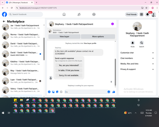This screenshot has width=159, height=127.
Task: Open the Groups icon in top navigation
Action: [94, 14]
